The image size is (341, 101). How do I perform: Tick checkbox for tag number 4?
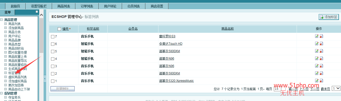coord(53,59)
